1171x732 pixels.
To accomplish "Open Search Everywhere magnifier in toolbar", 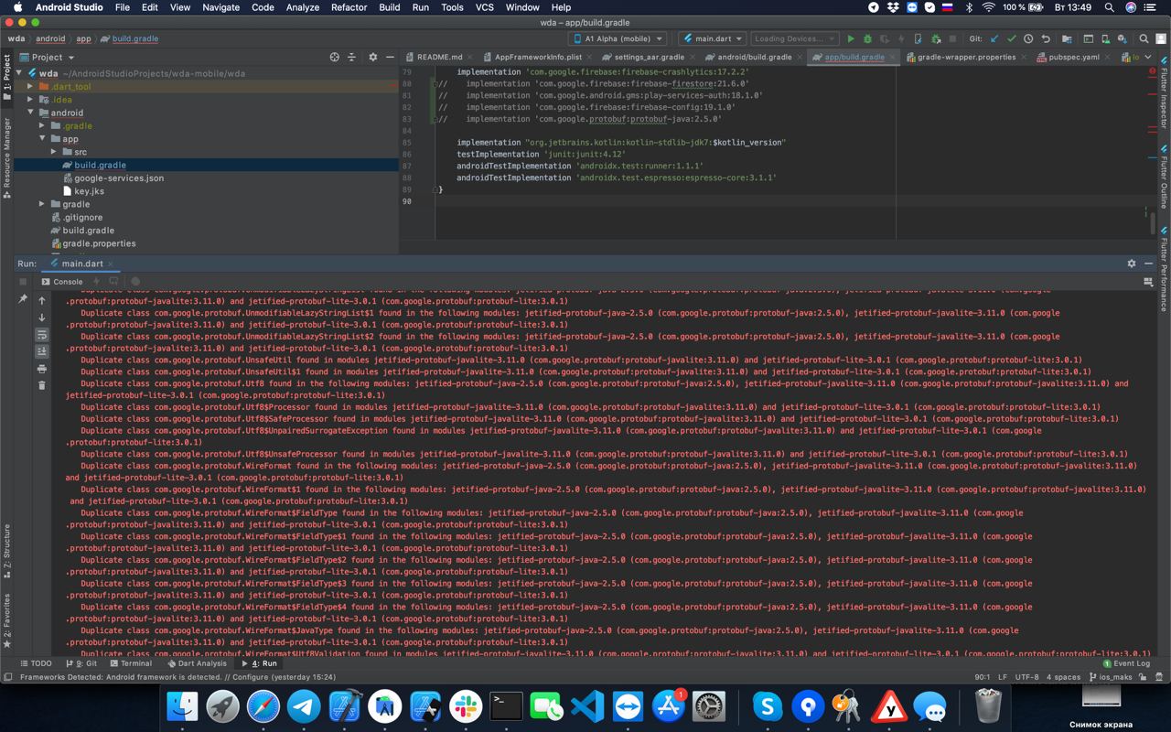I will point(1144,38).
